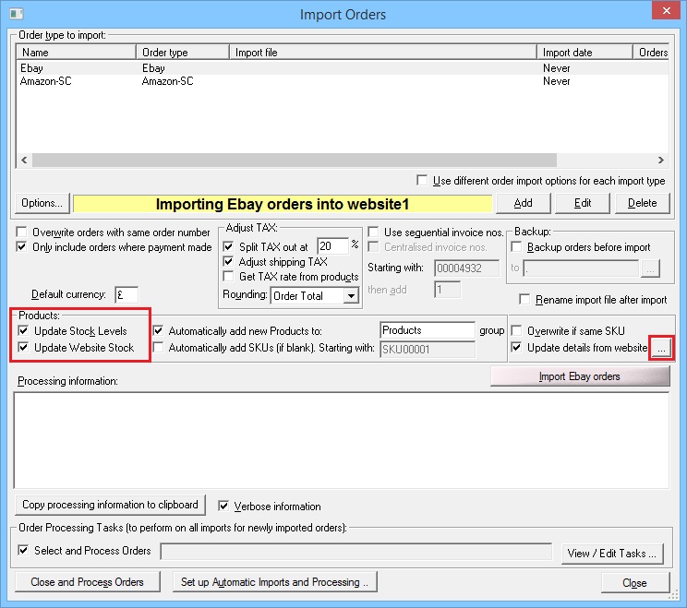Toggle Split TAX out at checkbox
The height and width of the screenshot is (608, 687).
(x=228, y=246)
